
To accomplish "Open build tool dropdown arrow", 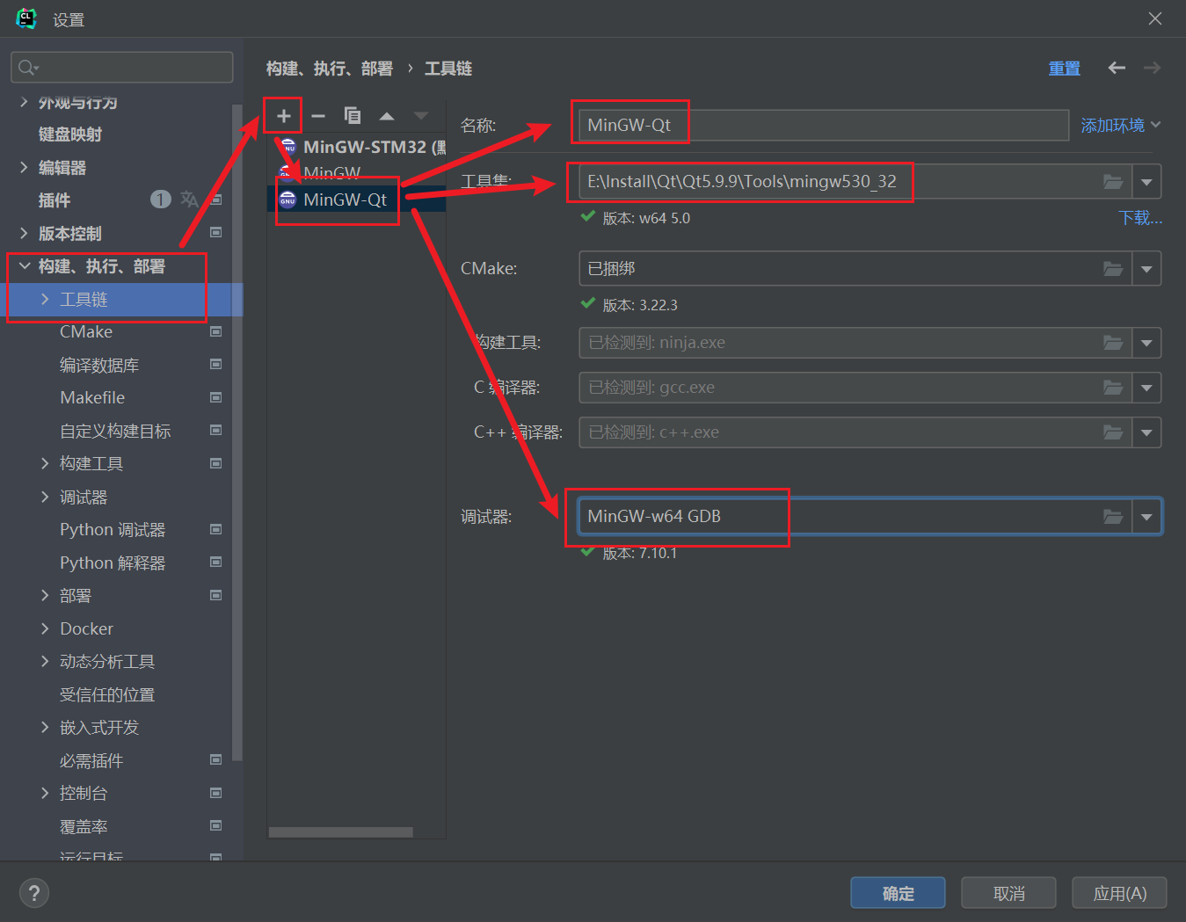I will point(1146,343).
